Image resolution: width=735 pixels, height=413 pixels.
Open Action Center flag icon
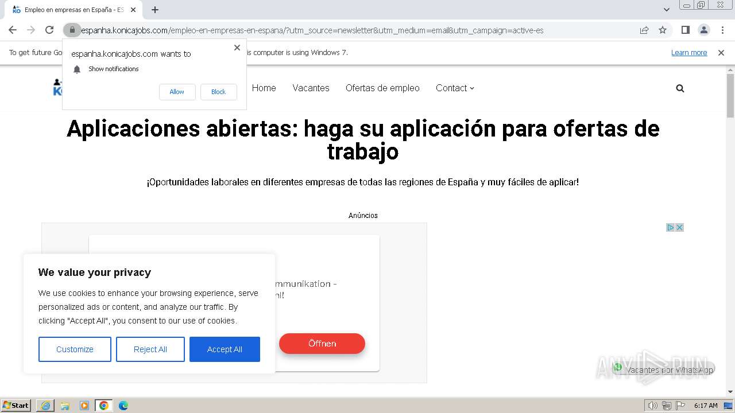(x=680, y=406)
